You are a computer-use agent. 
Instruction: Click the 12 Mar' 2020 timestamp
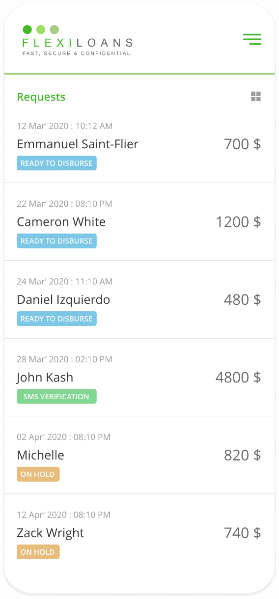[64, 126]
